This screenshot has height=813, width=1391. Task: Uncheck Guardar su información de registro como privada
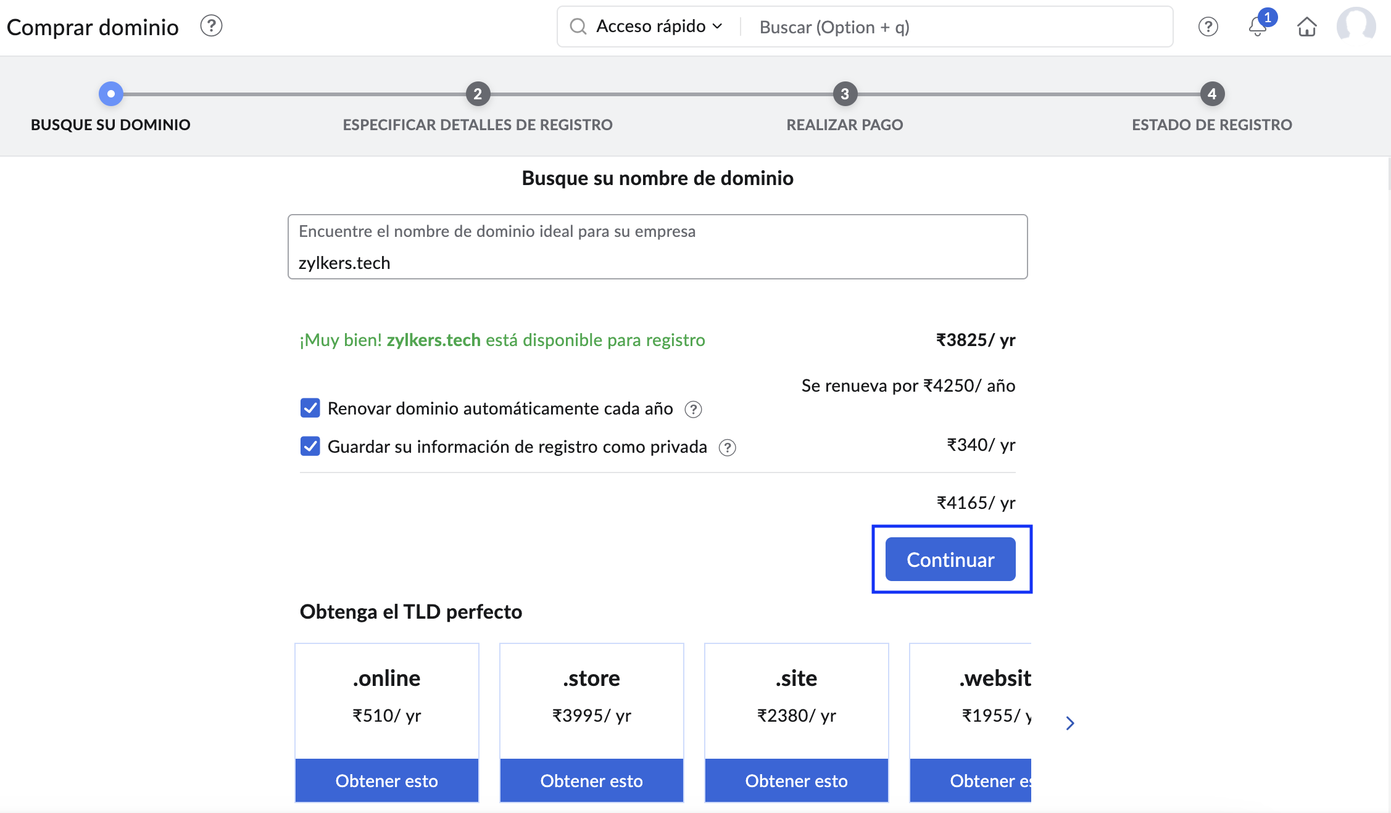point(310,447)
